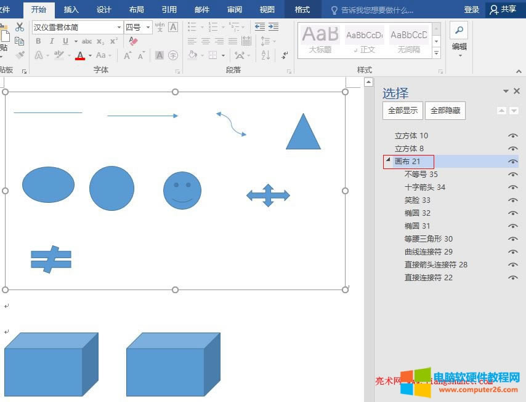Image resolution: width=526 pixels, height=402 pixels.
Task: Open the font size dropdown
Action: pos(148,27)
